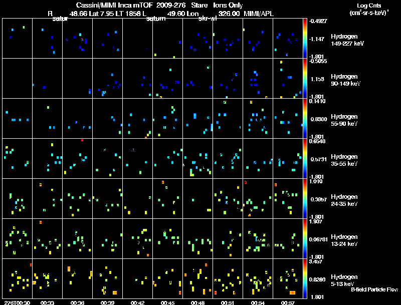The width and height of the screenshot is (401, 305).
Task: Click the 'Hydrogen 55-90 keV' row label
Action: tap(344, 120)
